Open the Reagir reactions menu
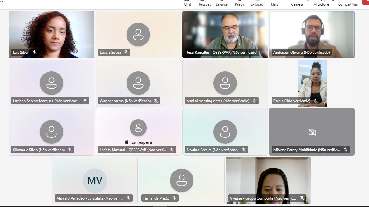Image resolution: width=369 pixels, height=207 pixels. pyautogui.click(x=240, y=3)
